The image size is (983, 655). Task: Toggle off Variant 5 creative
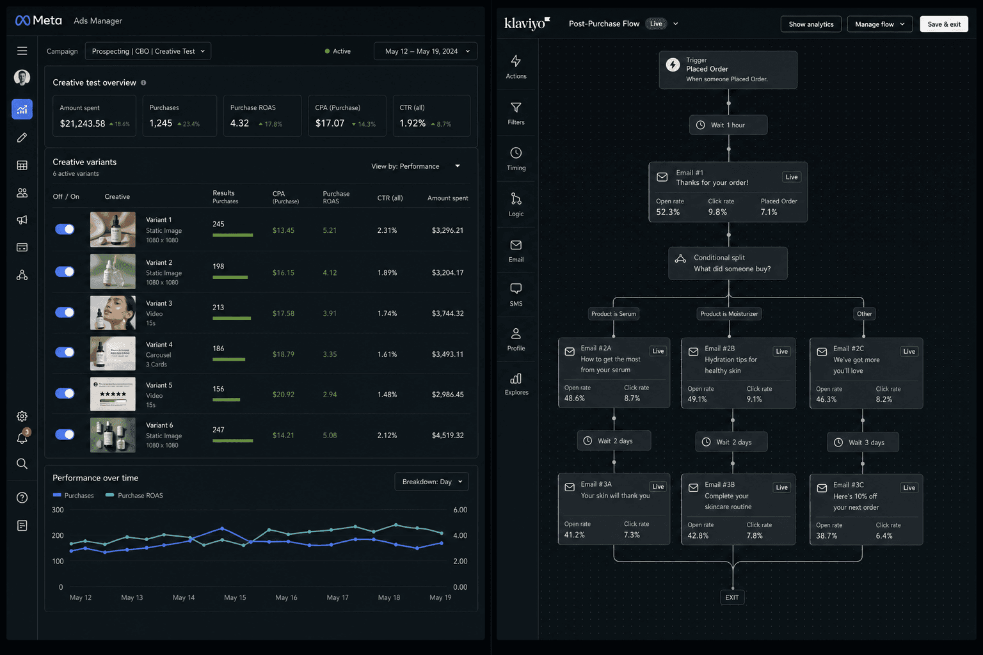[x=65, y=393]
